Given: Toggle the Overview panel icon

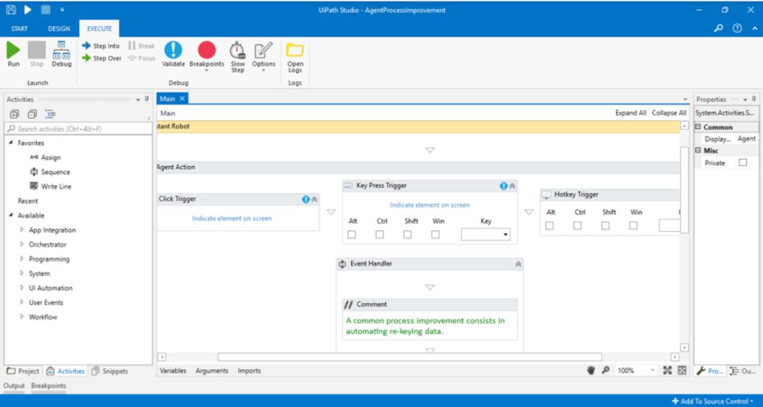Looking at the screenshot, I should coord(682,370).
